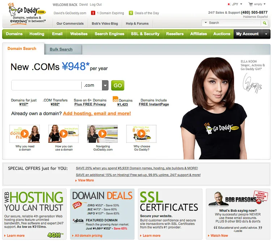Click the ¥1,423 .co Domains link
This screenshot has height=241, width=273.
tap(122, 104)
